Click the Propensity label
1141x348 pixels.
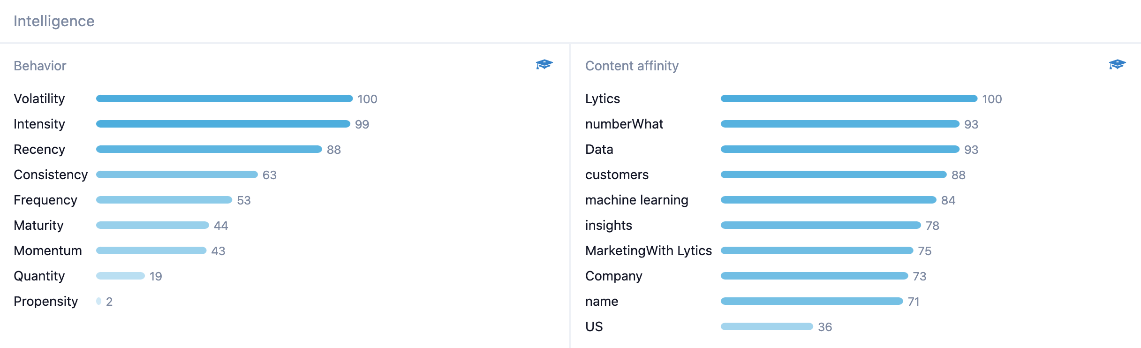click(x=46, y=301)
